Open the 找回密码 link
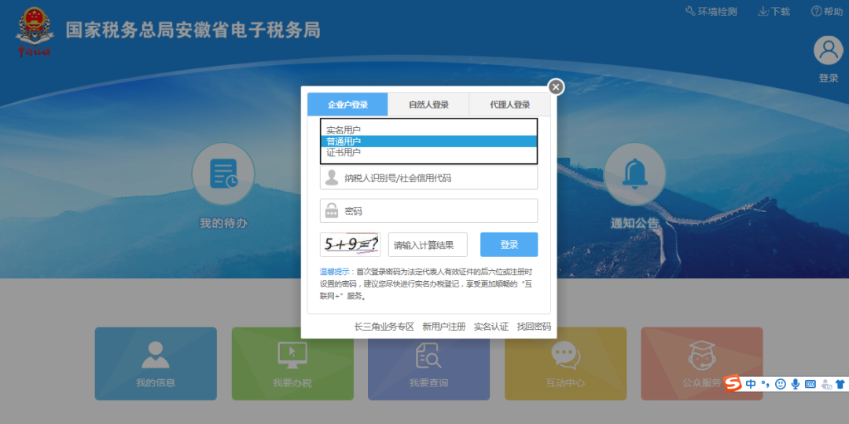849x424 pixels. 534,327
